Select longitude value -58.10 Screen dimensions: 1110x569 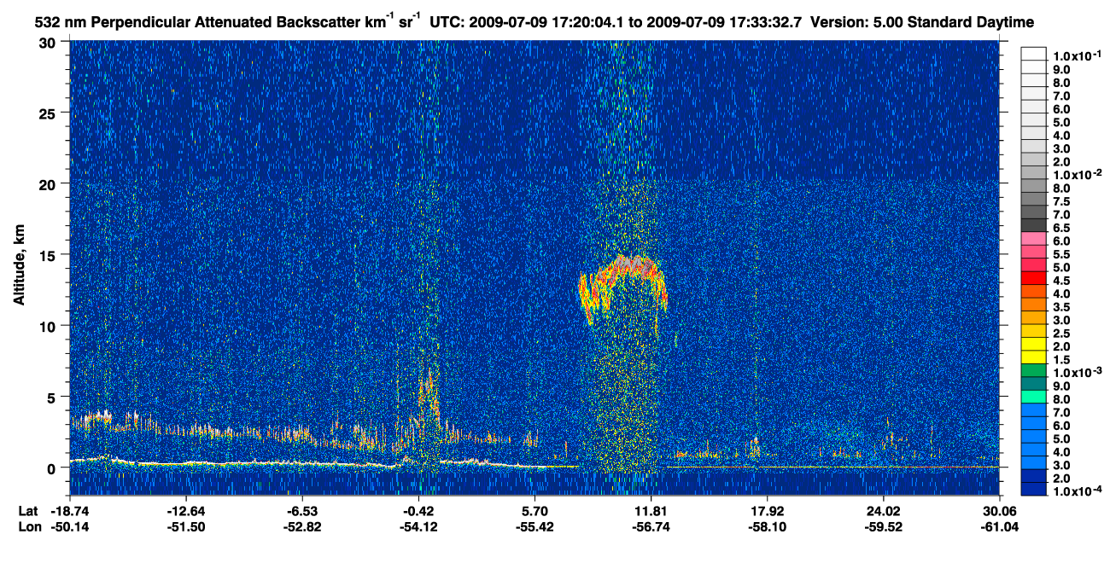768,526
